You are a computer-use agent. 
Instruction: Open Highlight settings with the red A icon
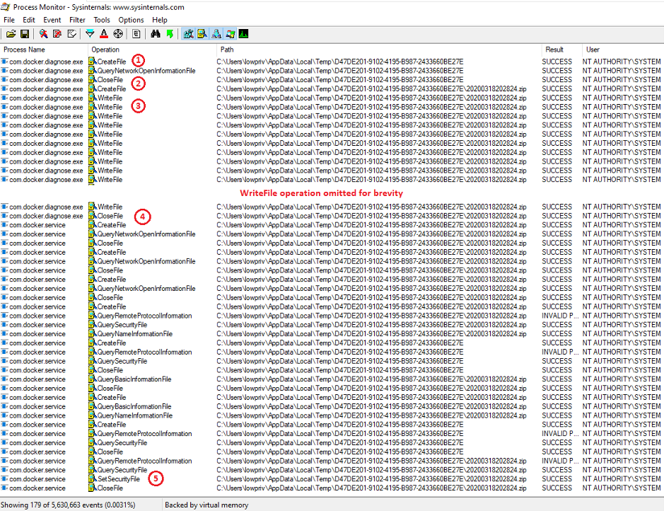pyautogui.click(x=104, y=34)
